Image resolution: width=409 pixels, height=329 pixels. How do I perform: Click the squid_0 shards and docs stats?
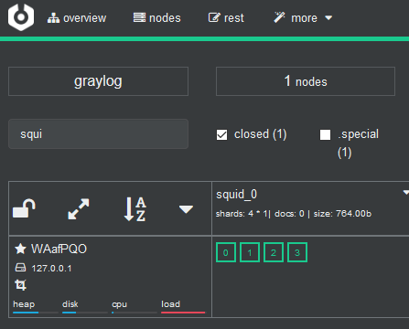coord(294,214)
